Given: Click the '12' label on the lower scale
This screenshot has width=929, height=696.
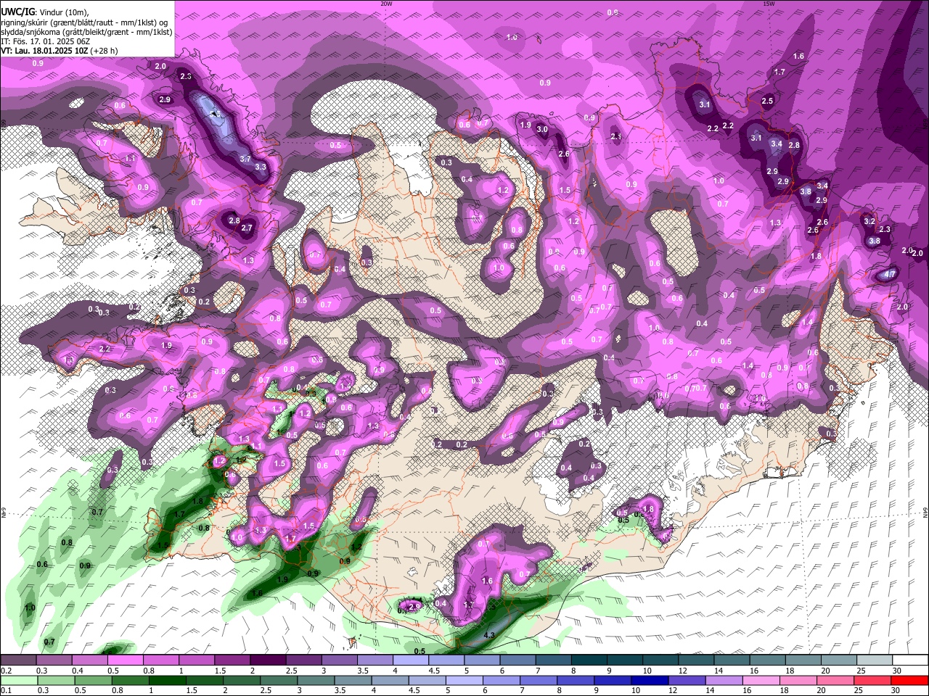Looking at the screenshot, I should coord(672,691).
